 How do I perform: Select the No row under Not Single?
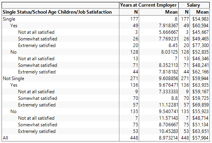(x=14, y=112)
